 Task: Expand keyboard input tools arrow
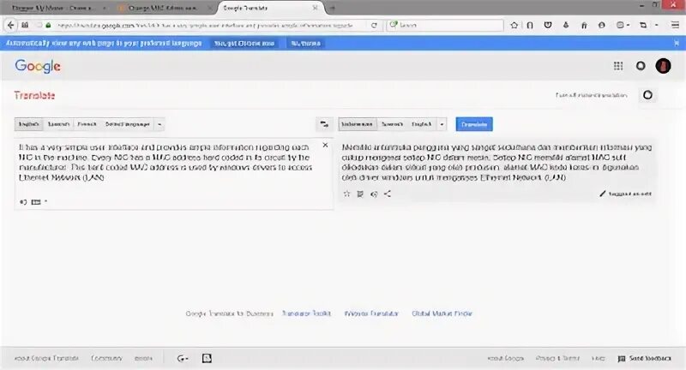[x=45, y=202]
